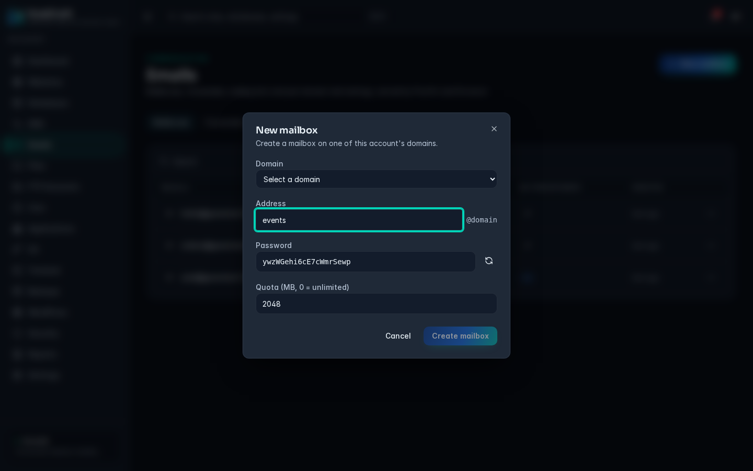
Task: Click into the Password input field
Action: 366,262
